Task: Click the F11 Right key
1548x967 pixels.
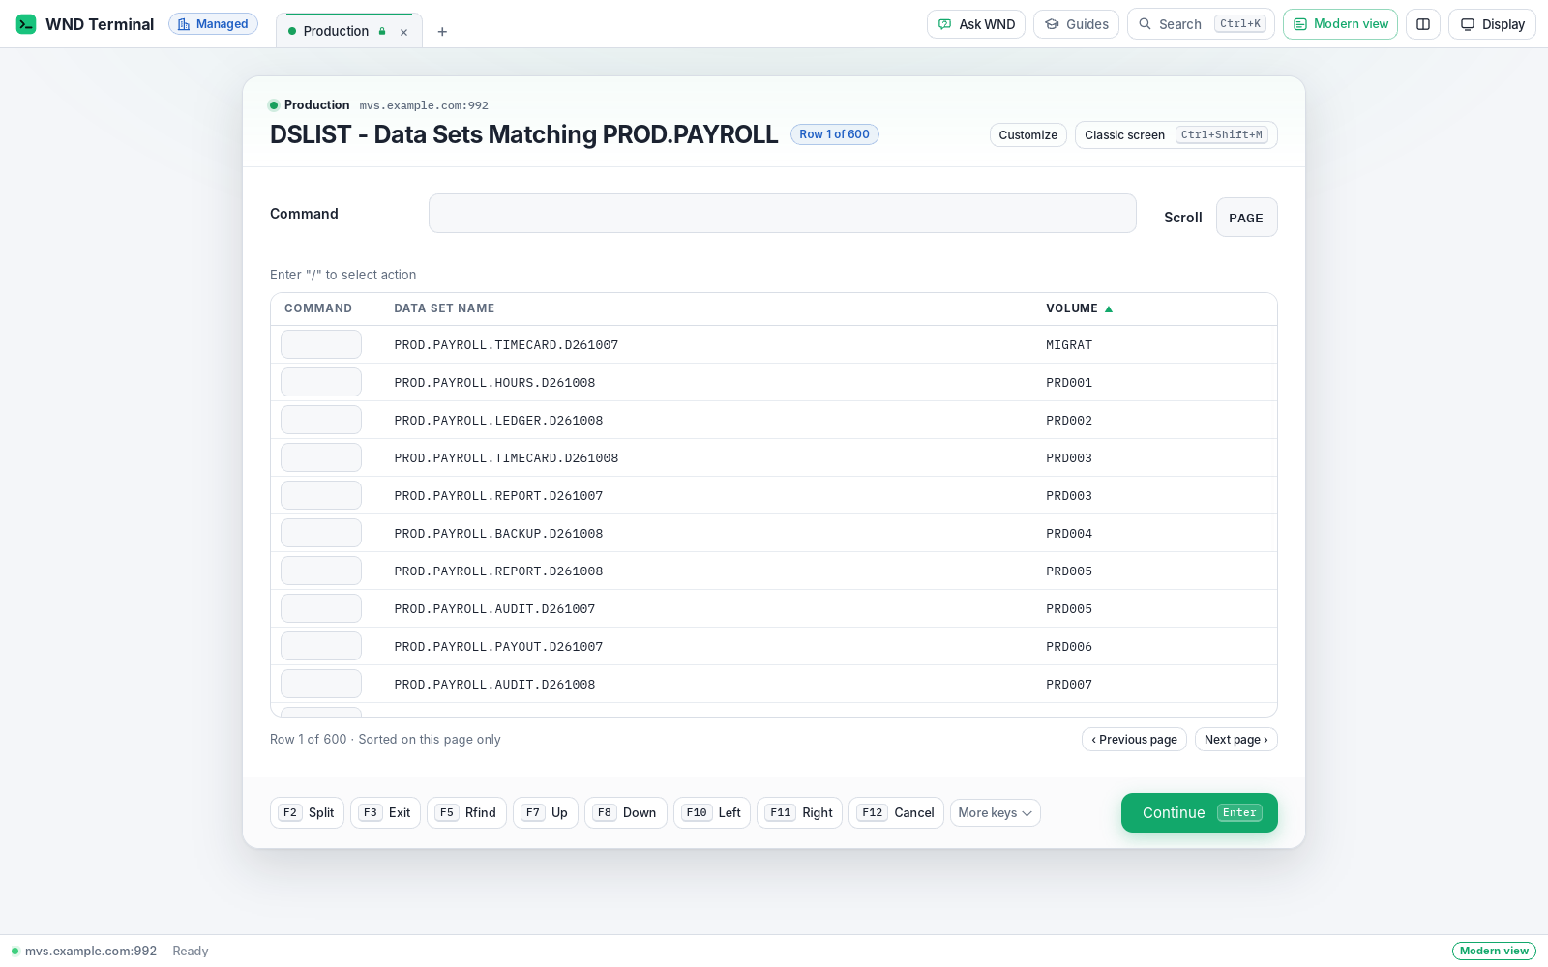Action: point(799,813)
